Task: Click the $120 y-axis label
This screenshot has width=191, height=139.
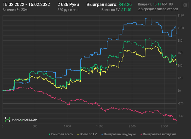Action: 181,16
